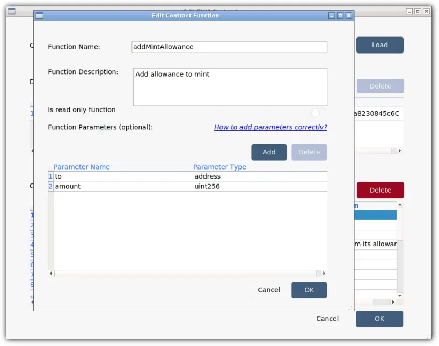Click OK in the background window
This screenshot has width=439, height=346.
pyautogui.click(x=379, y=319)
